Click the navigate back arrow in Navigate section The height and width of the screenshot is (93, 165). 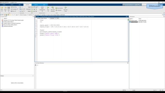20,7
